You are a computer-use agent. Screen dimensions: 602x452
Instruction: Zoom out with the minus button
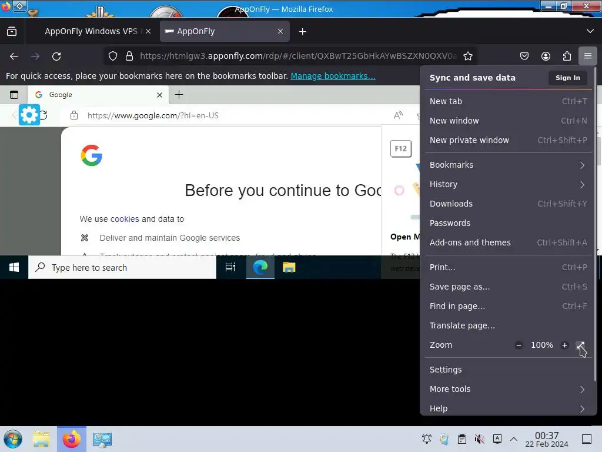click(x=519, y=345)
